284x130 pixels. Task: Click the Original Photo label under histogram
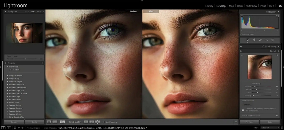click(249, 34)
